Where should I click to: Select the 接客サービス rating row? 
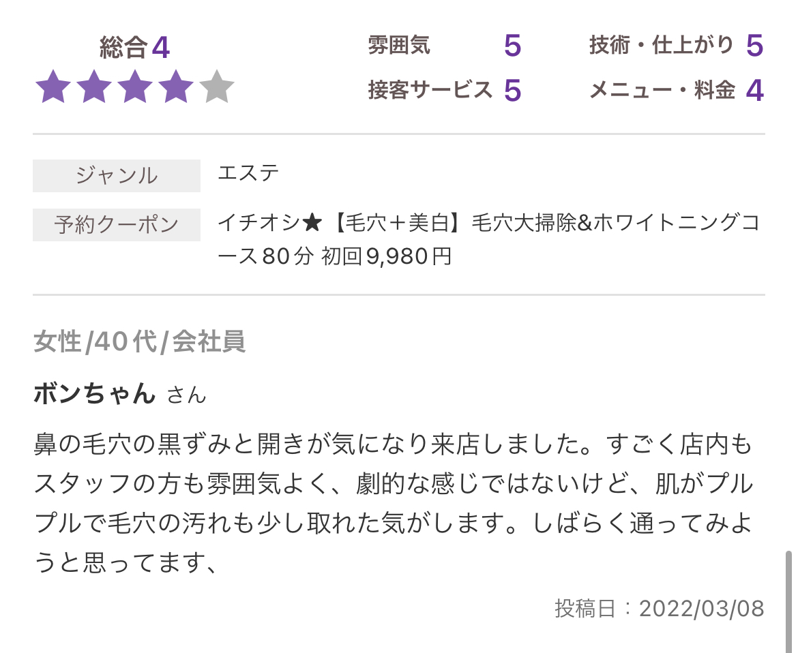click(445, 90)
